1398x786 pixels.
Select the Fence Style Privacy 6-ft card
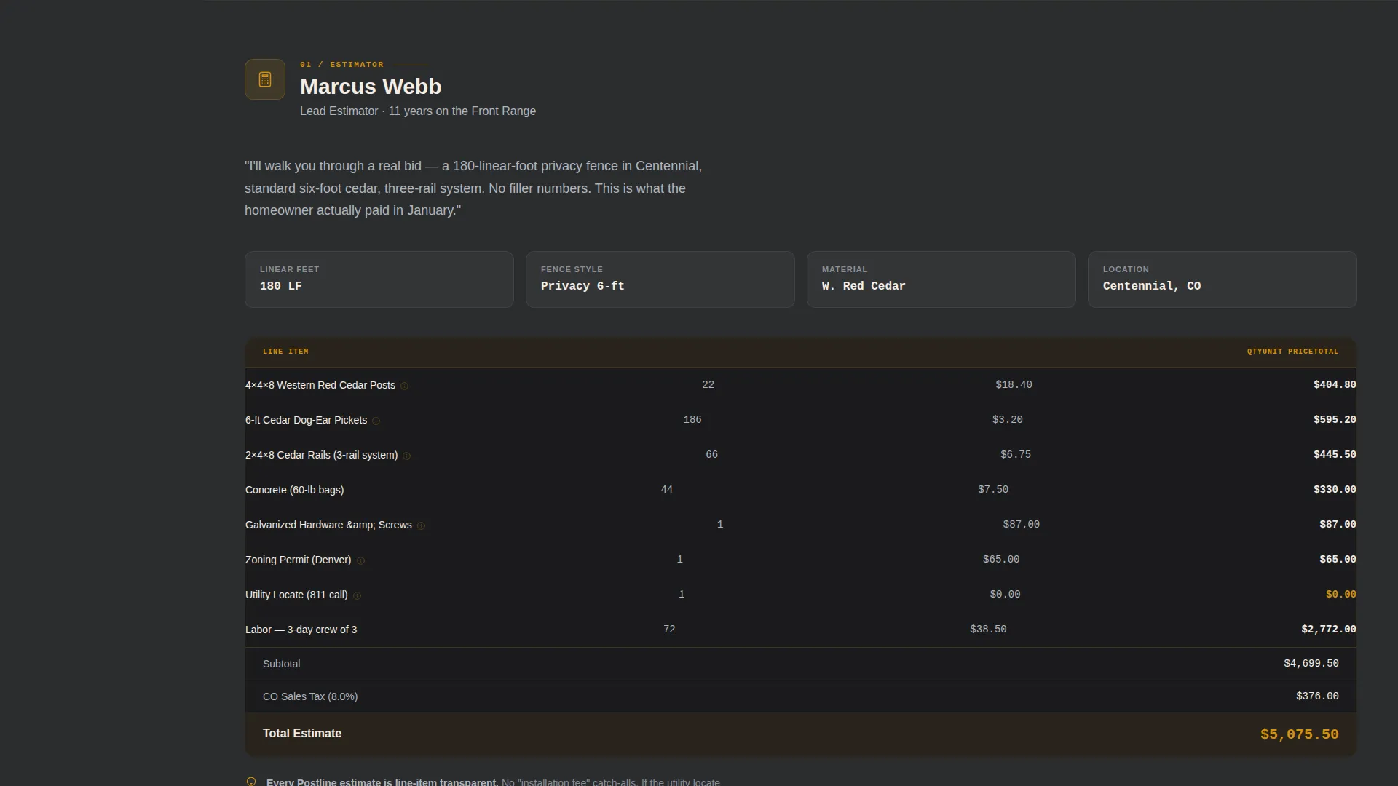660,279
